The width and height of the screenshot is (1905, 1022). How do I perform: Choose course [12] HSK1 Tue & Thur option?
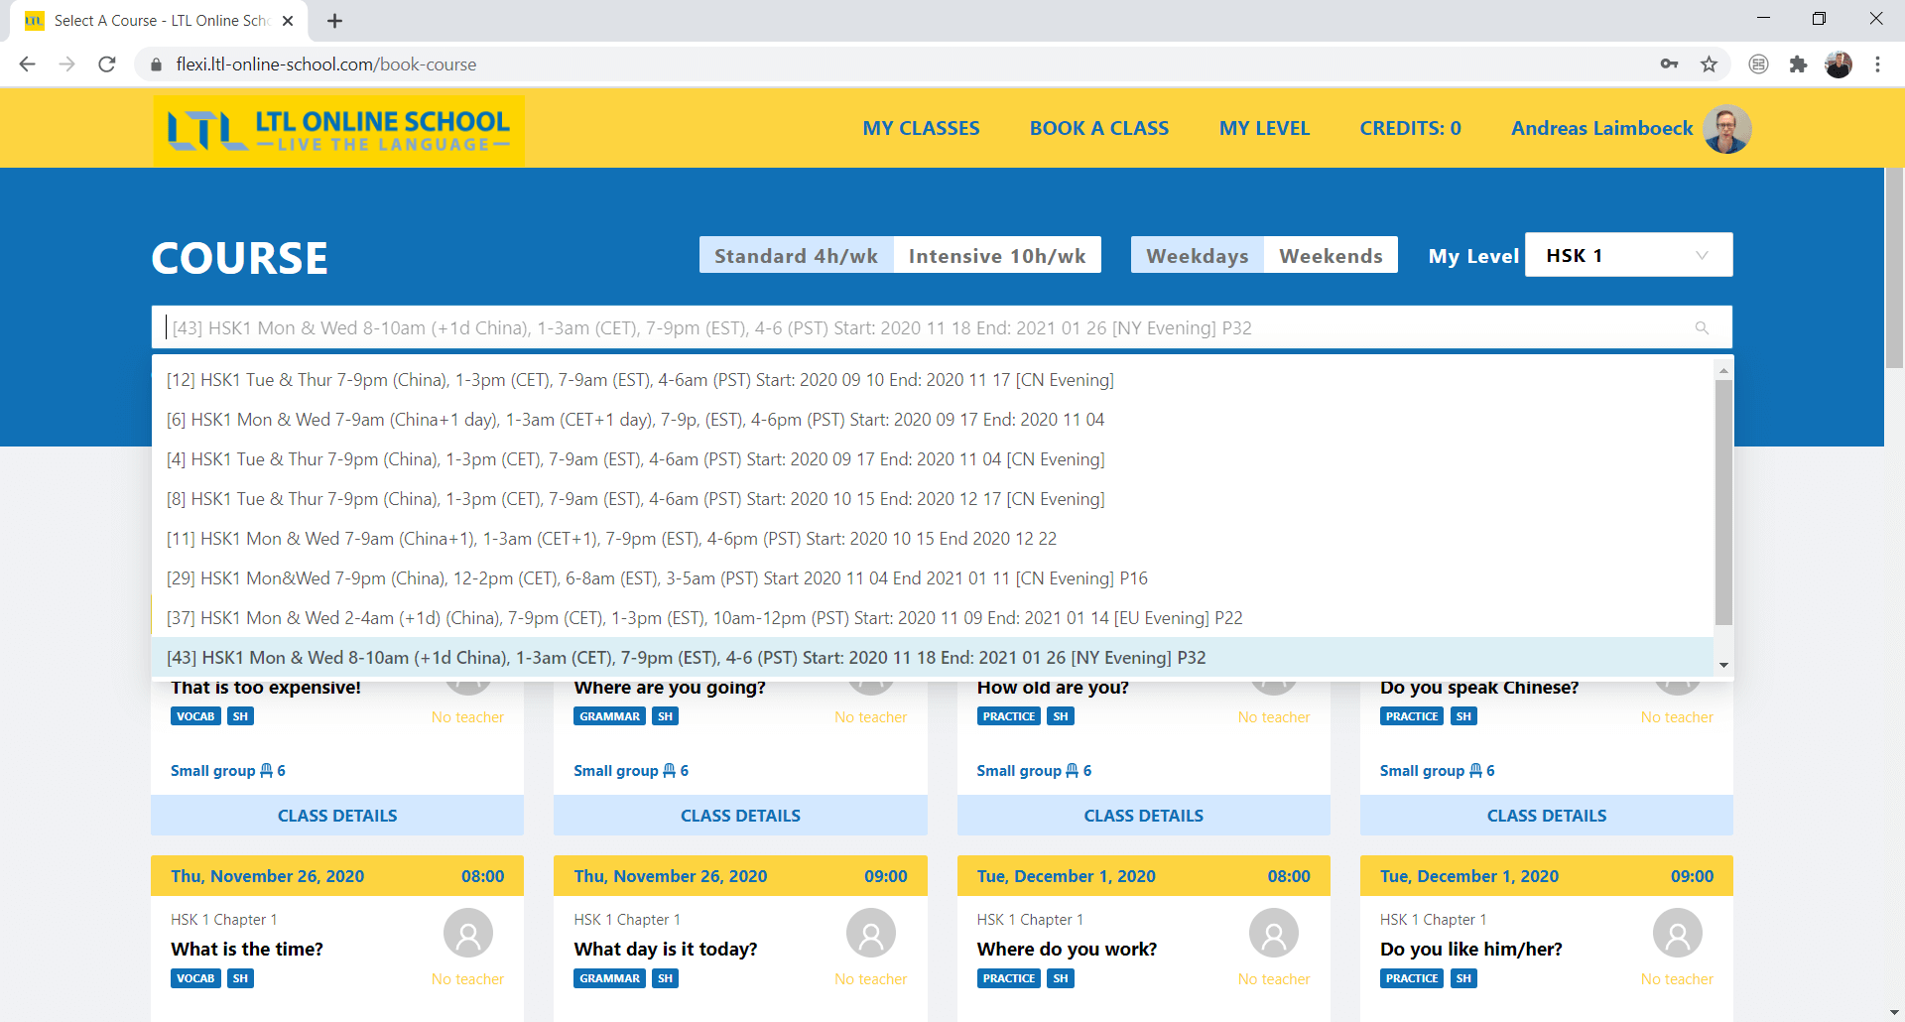(x=640, y=380)
